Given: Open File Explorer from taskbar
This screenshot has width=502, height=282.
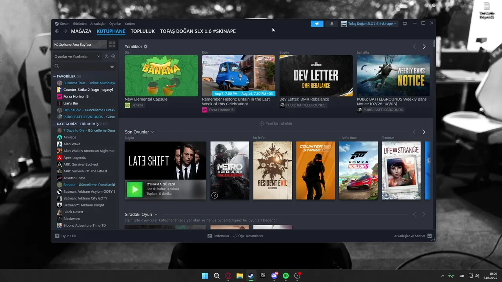Looking at the screenshot, I should 240,276.
